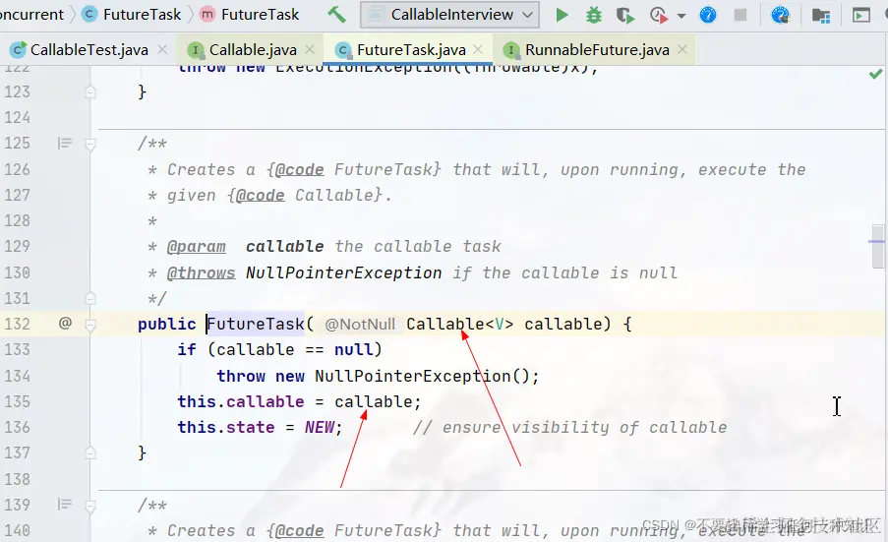Image resolution: width=888 pixels, height=542 pixels.
Task: Start debugging with the green bug icon
Action: [594, 15]
